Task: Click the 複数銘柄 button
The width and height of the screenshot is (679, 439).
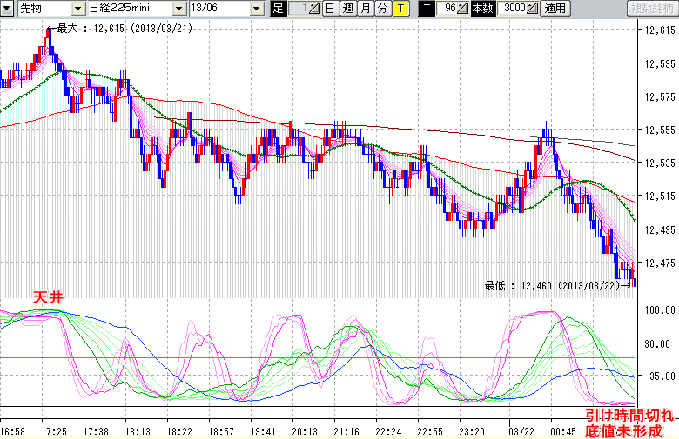Action: tap(651, 9)
